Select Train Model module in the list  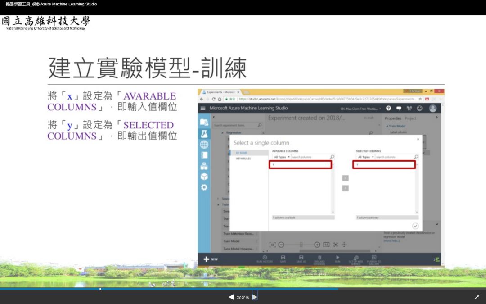click(240, 241)
